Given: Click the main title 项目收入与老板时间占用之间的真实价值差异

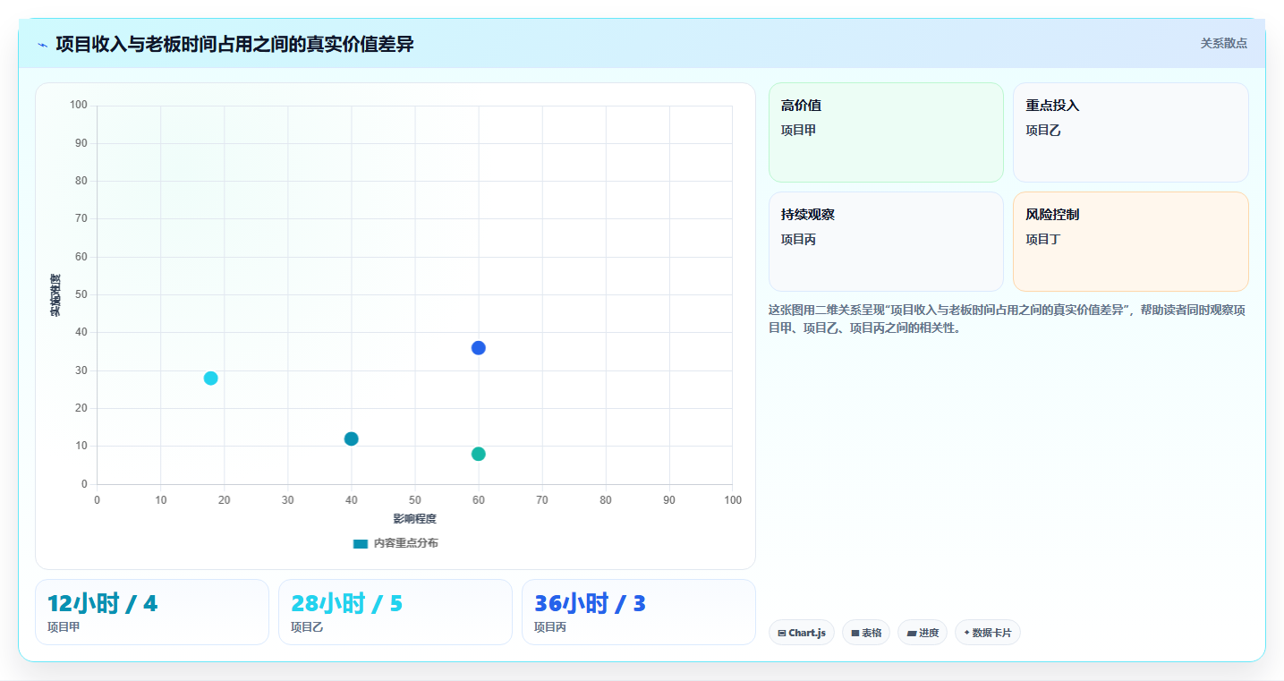Looking at the screenshot, I should point(234,44).
